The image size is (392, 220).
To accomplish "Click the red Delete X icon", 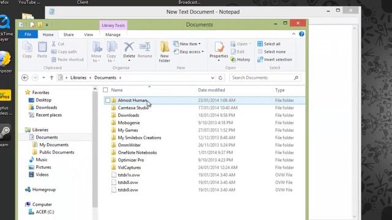I will 129,47.
